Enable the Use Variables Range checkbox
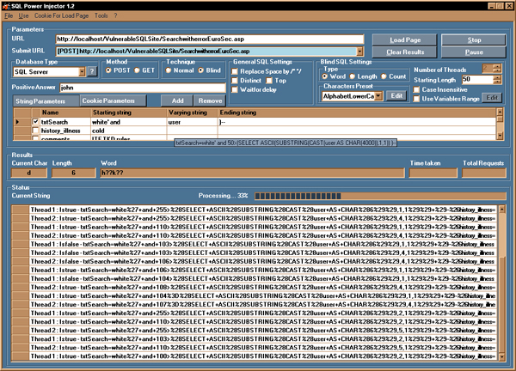The image size is (516, 371). (416, 99)
